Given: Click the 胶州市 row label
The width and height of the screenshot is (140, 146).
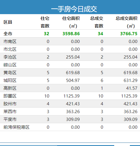Looking at the screenshot, I should click(x=10, y=104).
